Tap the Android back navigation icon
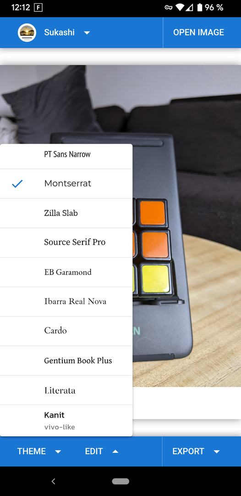The height and width of the screenshot is (496, 241). (x=53, y=481)
